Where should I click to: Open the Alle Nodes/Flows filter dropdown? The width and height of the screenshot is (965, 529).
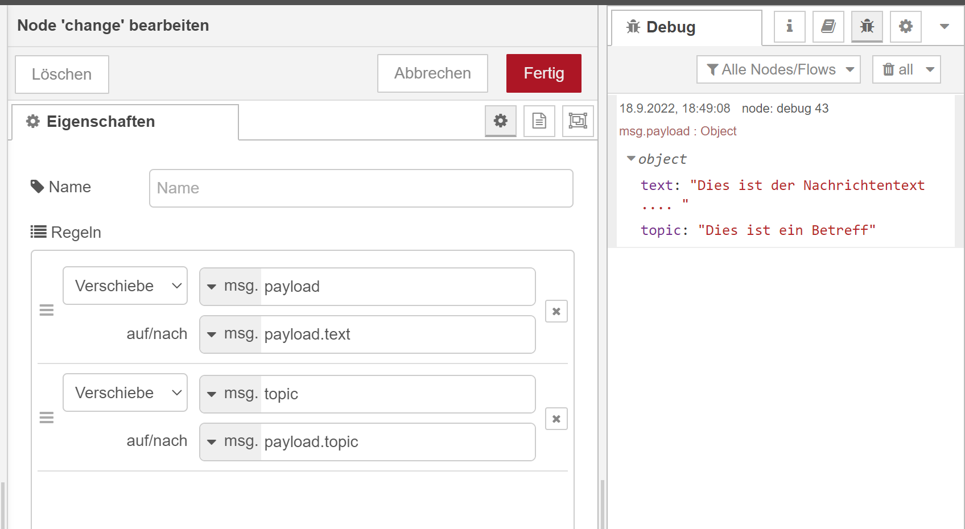click(778, 69)
